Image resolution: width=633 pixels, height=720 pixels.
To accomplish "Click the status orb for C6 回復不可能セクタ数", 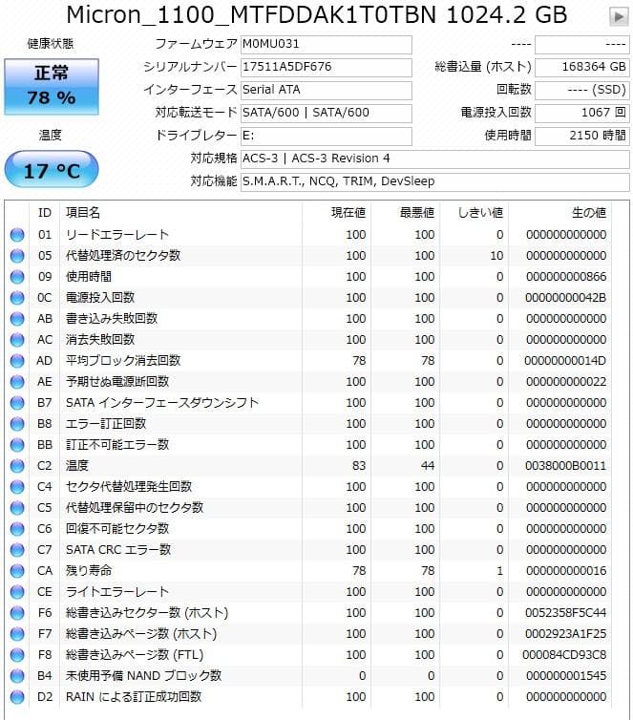I will coord(17,529).
